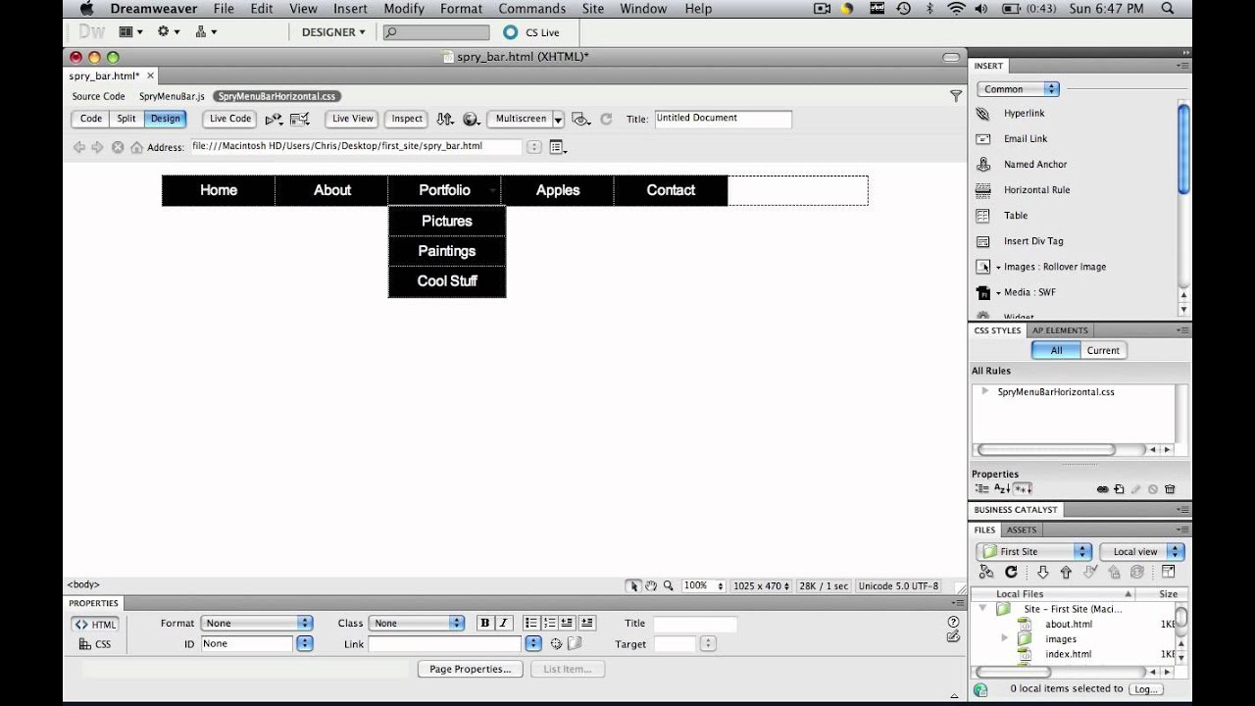Select the Hand tool in status bar
Image resolution: width=1255 pixels, height=706 pixels.
point(651,585)
